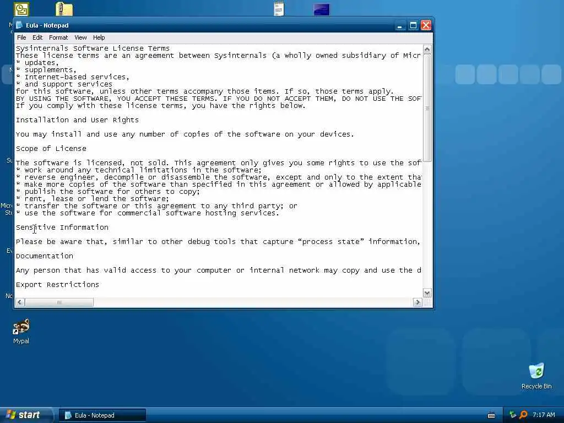Screen dimensions: 564x423
Task: Open the View menu
Action: (80, 37)
